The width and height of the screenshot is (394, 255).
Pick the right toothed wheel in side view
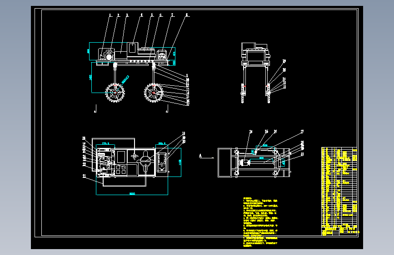pyautogui.click(x=154, y=93)
